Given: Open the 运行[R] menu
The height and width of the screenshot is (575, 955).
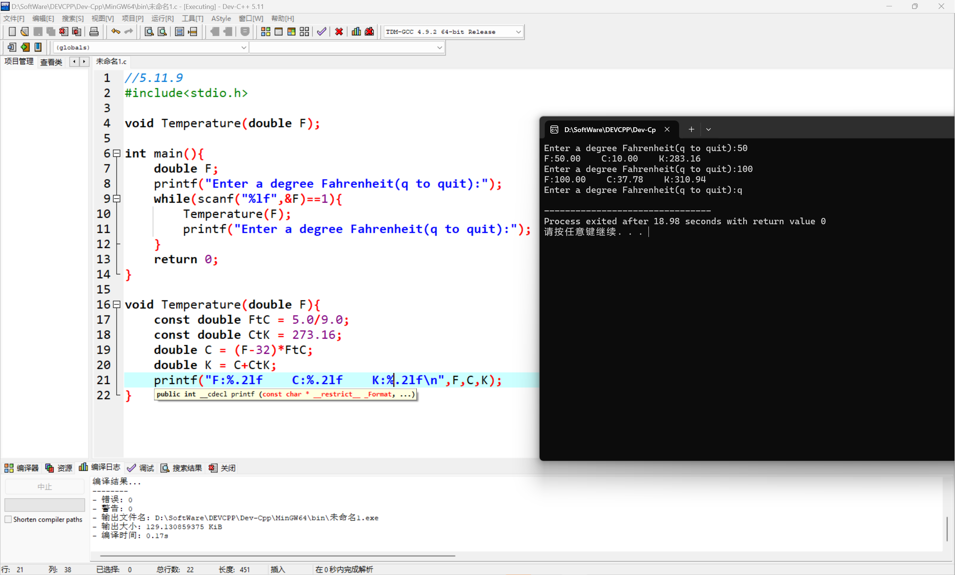Looking at the screenshot, I should pyautogui.click(x=162, y=19).
